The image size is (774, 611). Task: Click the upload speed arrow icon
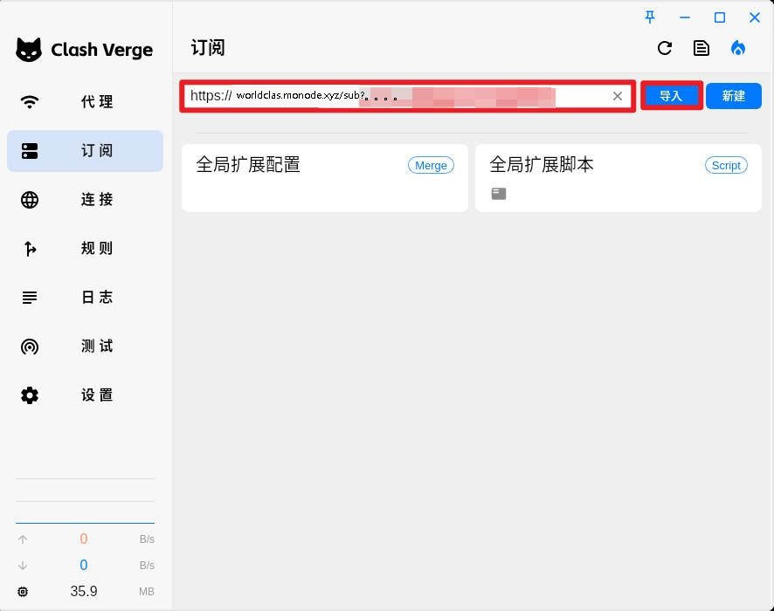click(x=23, y=539)
